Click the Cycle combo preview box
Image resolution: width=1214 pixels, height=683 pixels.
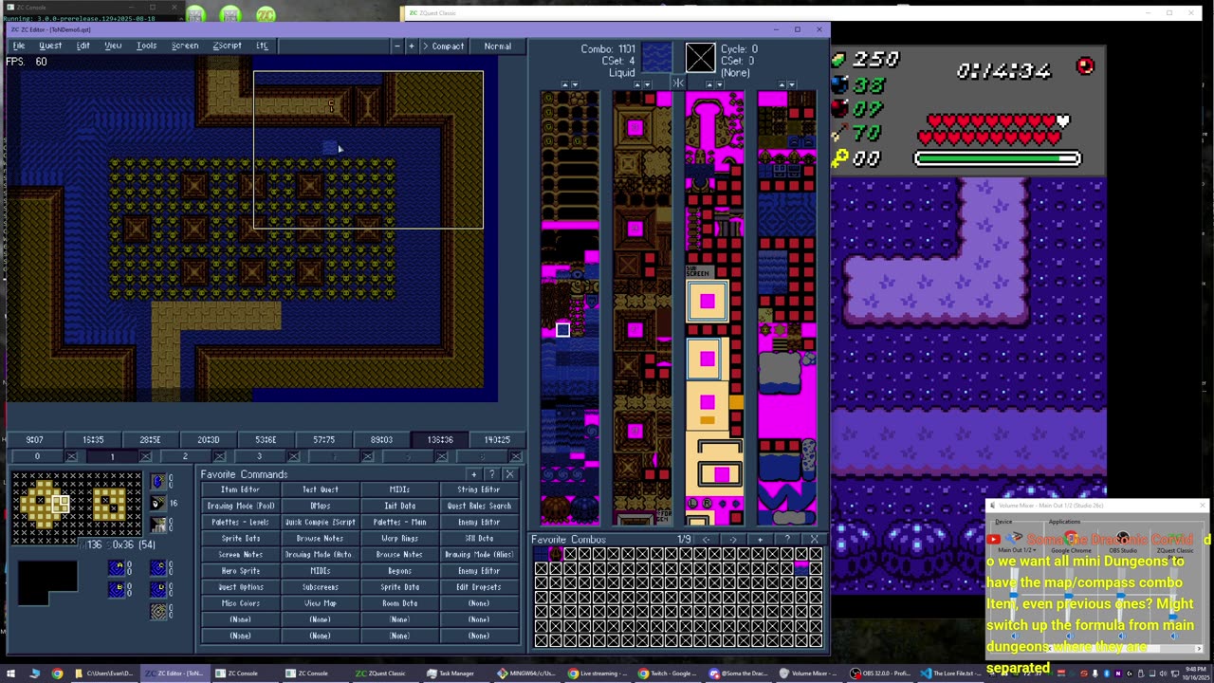pyautogui.click(x=700, y=58)
